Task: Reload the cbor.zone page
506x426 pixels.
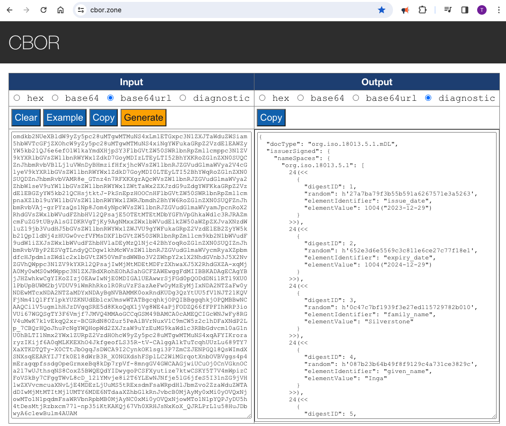Action: pyautogui.click(x=44, y=10)
